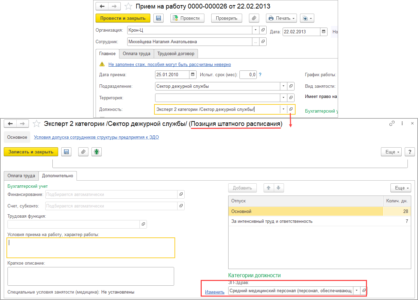Open calendar picker for Дата приема
Image resolution: width=418 pixels, height=300 pixels.
pos(193,74)
